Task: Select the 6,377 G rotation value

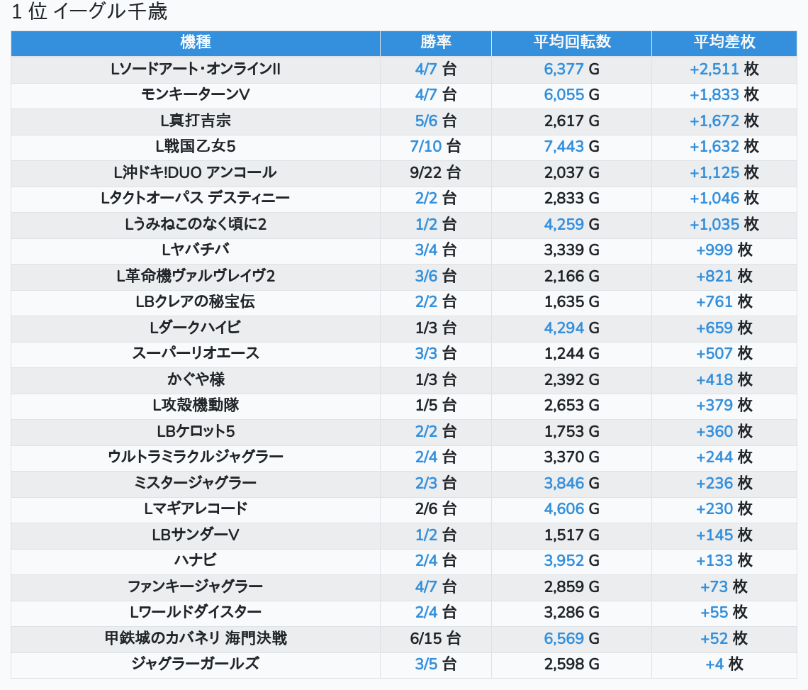Action: (x=571, y=69)
